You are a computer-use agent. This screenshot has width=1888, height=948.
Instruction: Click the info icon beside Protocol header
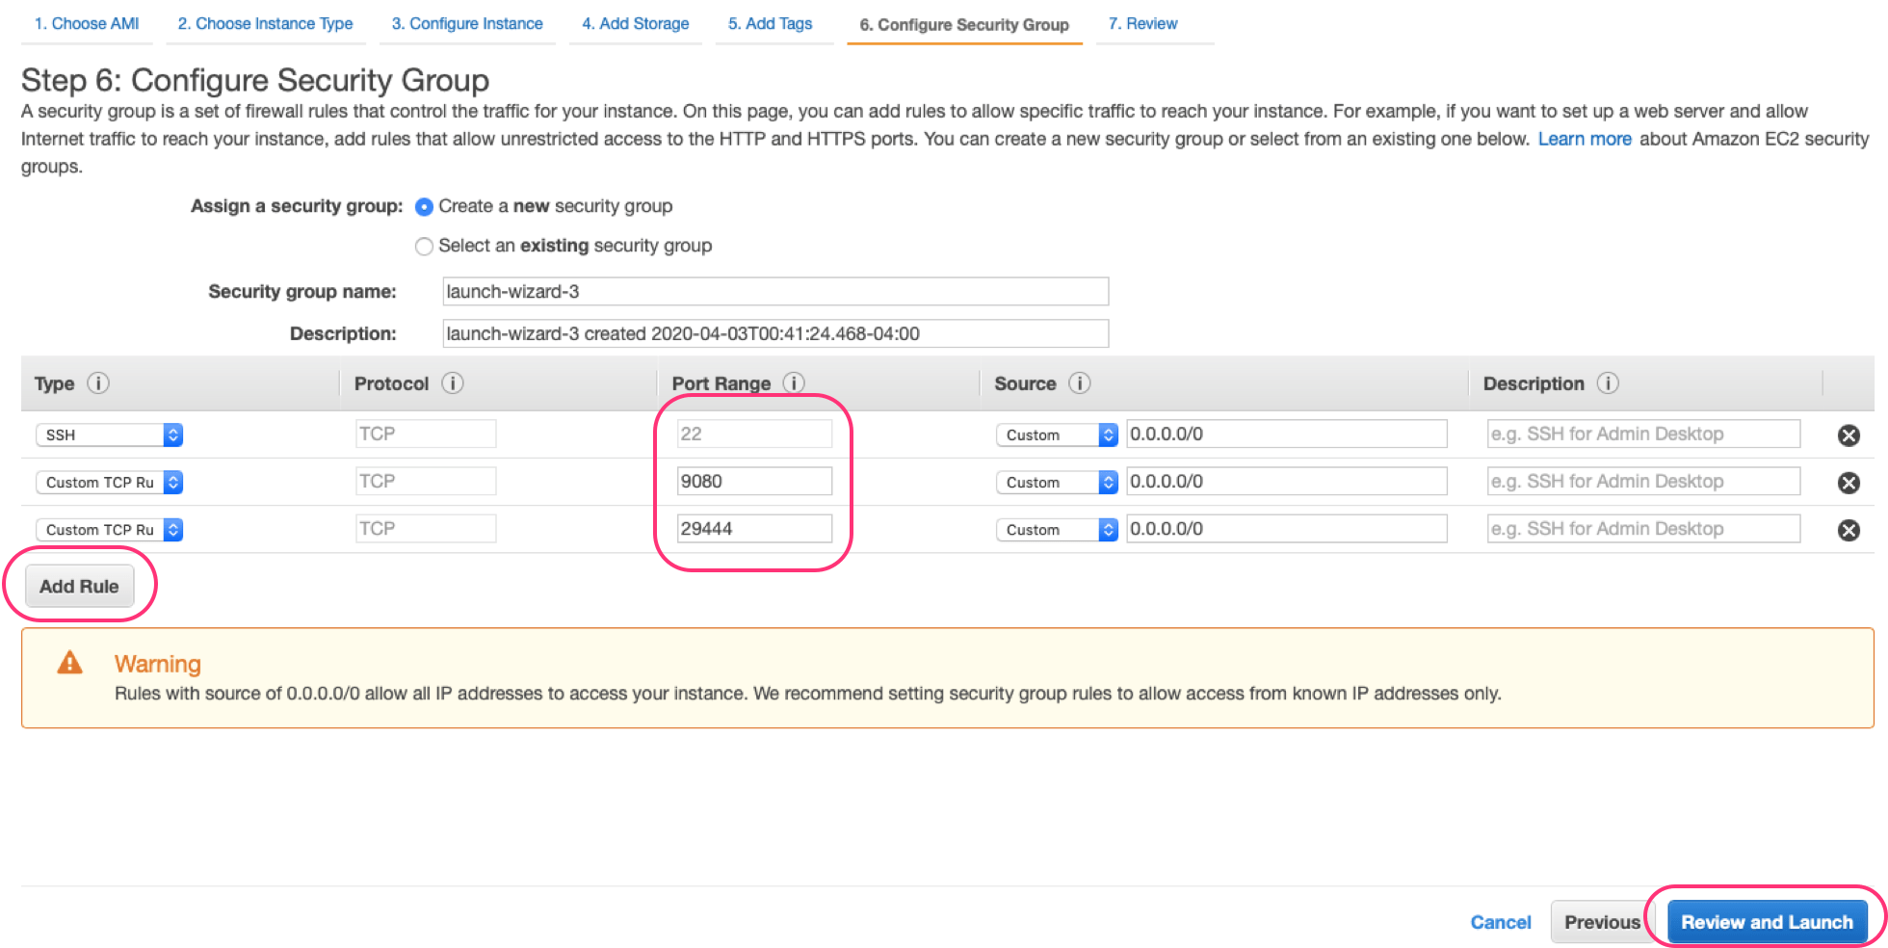point(453,383)
